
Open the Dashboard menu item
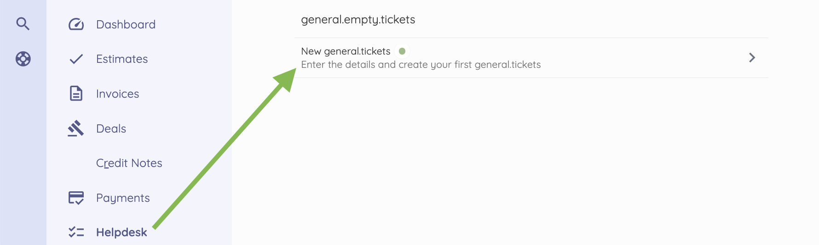coord(126,24)
